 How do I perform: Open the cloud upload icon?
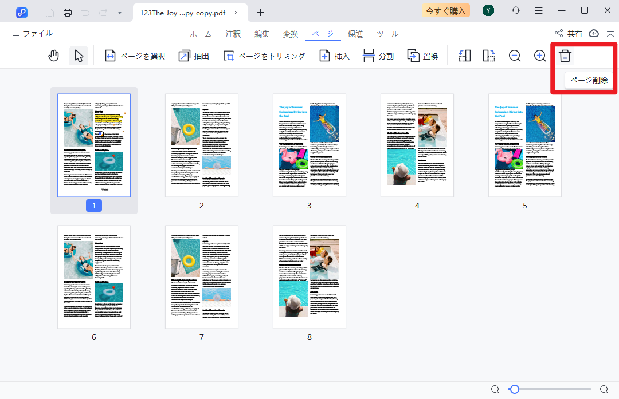click(x=594, y=34)
